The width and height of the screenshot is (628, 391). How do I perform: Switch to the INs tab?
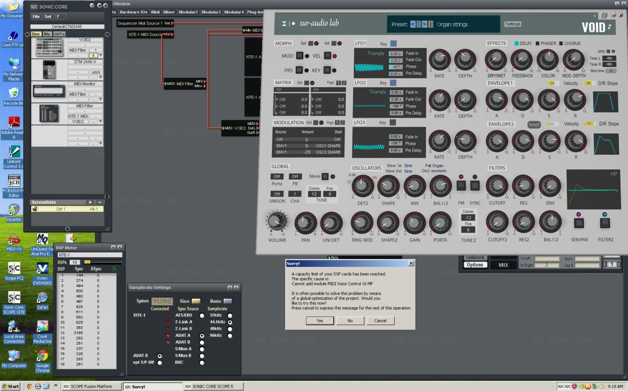point(47,34)
